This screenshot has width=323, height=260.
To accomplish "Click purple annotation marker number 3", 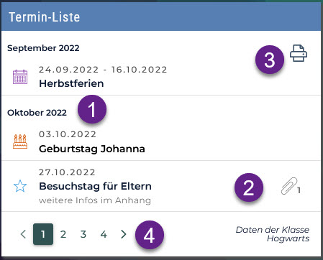I will tap(270, 60).
